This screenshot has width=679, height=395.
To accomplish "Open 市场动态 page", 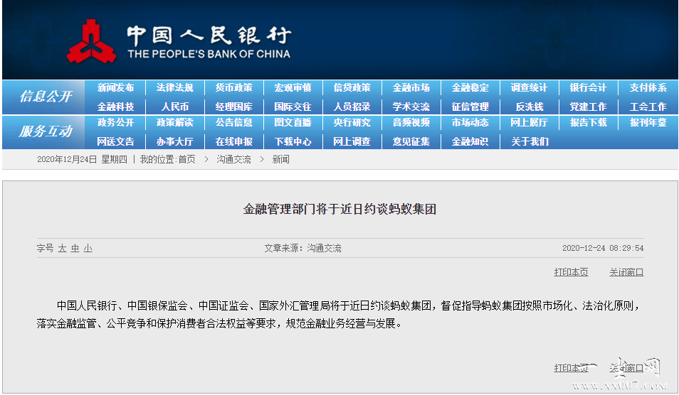I will (x=470, y=123).
